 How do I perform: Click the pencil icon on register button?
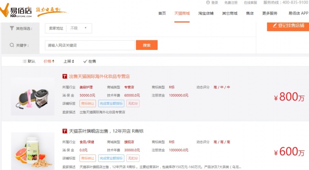click(275, 25)
